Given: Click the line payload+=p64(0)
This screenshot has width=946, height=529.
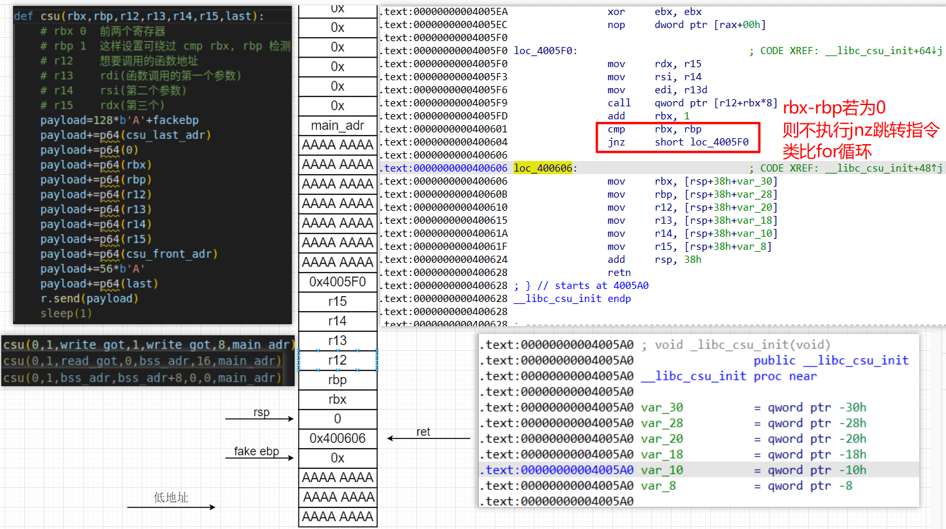Looking at the screenshot, I should click(89, 150).
